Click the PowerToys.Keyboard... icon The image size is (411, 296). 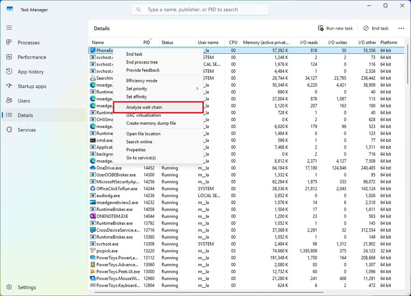click(x=93, y=285)
